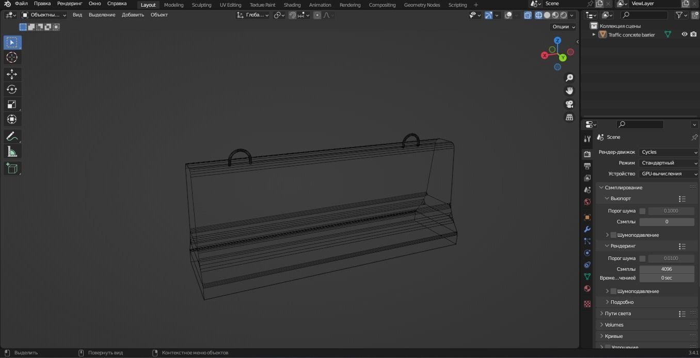This screenshot has width=700, height=358.
Task: Activate the Move tool
Action: pos(12,74)
